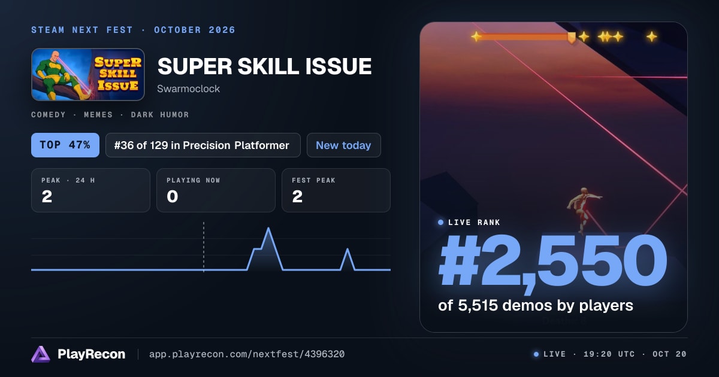The width and height of the screenshot is (719, 377).
Task: Select the #36 of 129 Precision Platformer badge
Action: [x=203, y=145]
